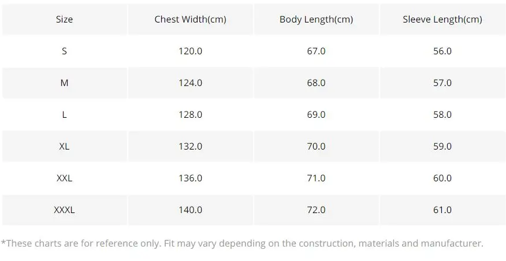Click the Body Length(cm) header

(x=317, y=20)
